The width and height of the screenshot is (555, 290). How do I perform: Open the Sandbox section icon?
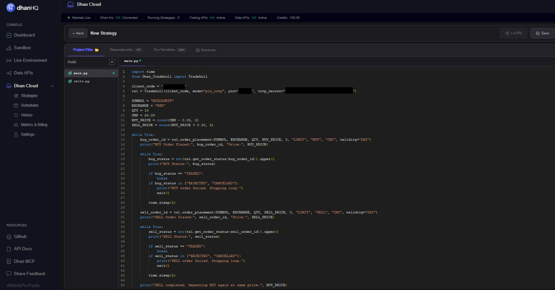(x=9, y=48)
